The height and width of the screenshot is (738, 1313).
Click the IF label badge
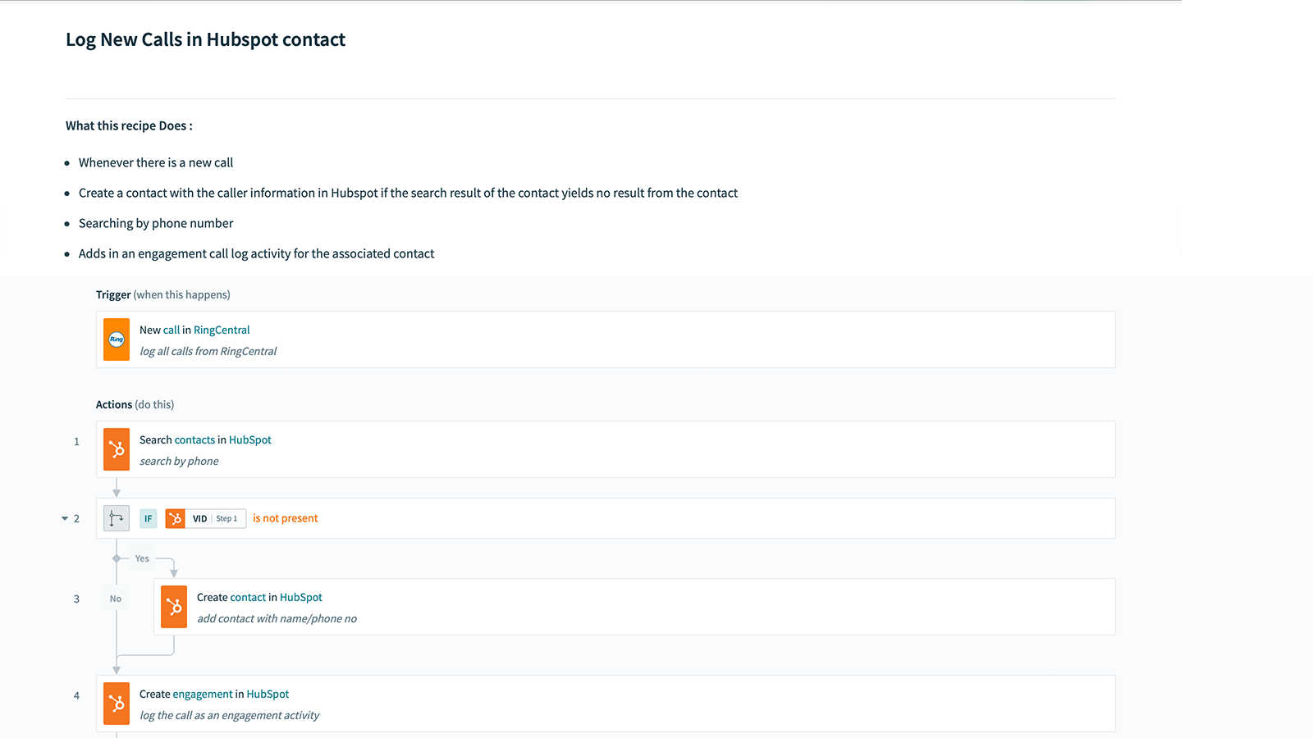(149, 518)
